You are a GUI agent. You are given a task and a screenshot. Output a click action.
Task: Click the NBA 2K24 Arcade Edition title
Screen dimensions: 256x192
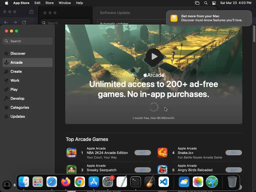[107, 153]
